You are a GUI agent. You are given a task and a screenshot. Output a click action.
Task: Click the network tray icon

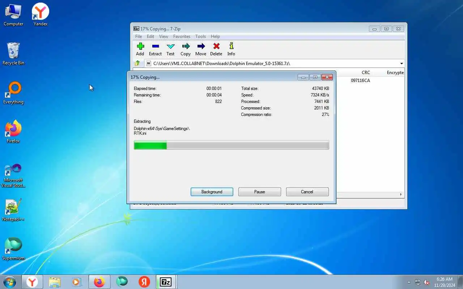(418, 282)
